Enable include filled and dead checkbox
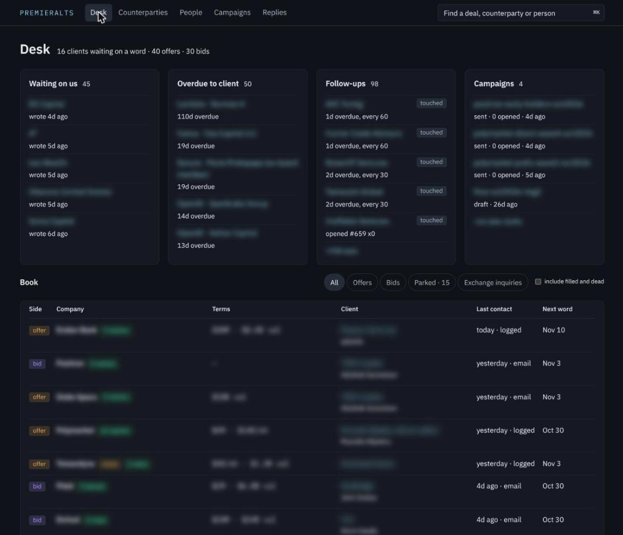 point(538,282)
